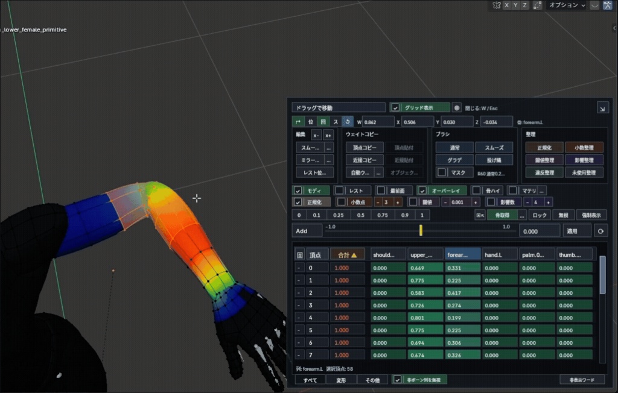618x393 pixels.
Task: Toggle topology mirror icon beside Z button
Action: 537,5
